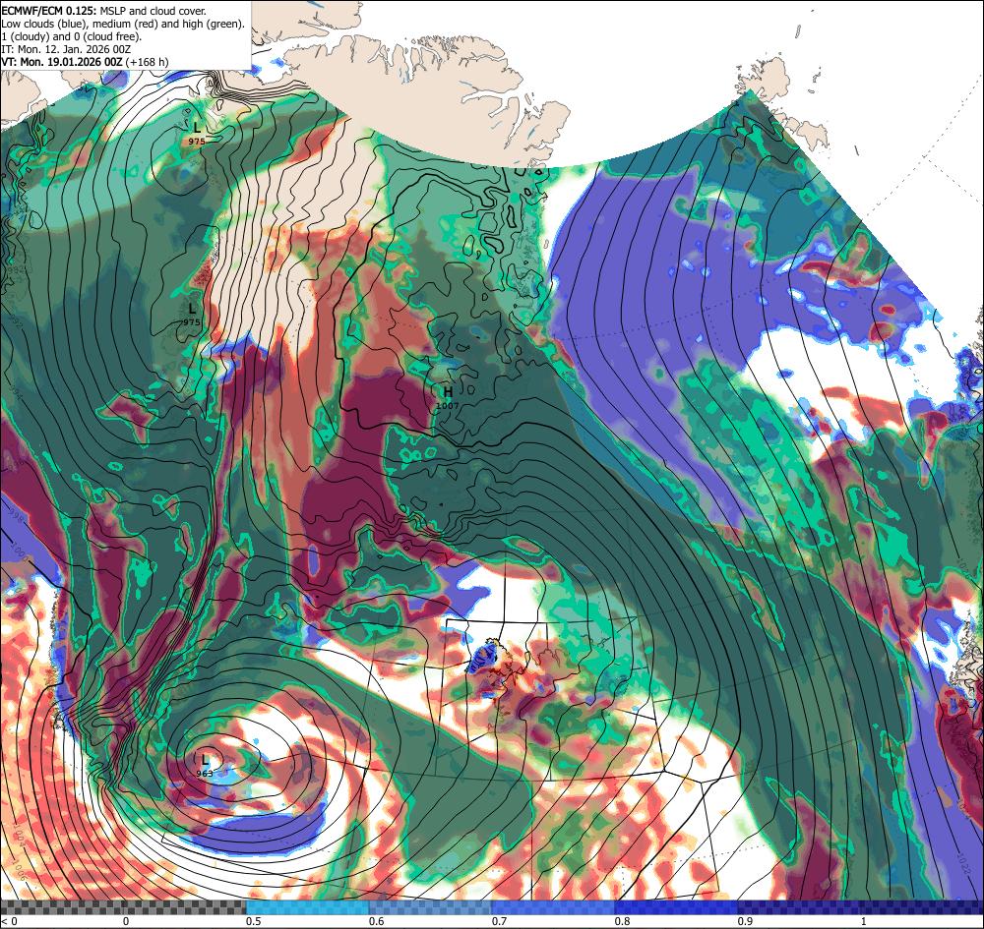
Task: Click the gray checkered cloud-free swatch in scale
Action: pyautogui.click(x=123, y=907)
